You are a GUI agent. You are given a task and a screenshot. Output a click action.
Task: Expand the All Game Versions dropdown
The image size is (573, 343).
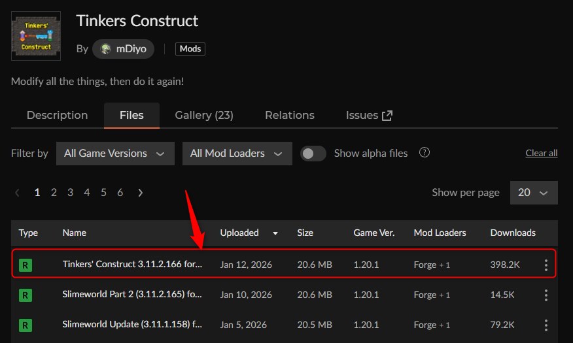point(115,154)
